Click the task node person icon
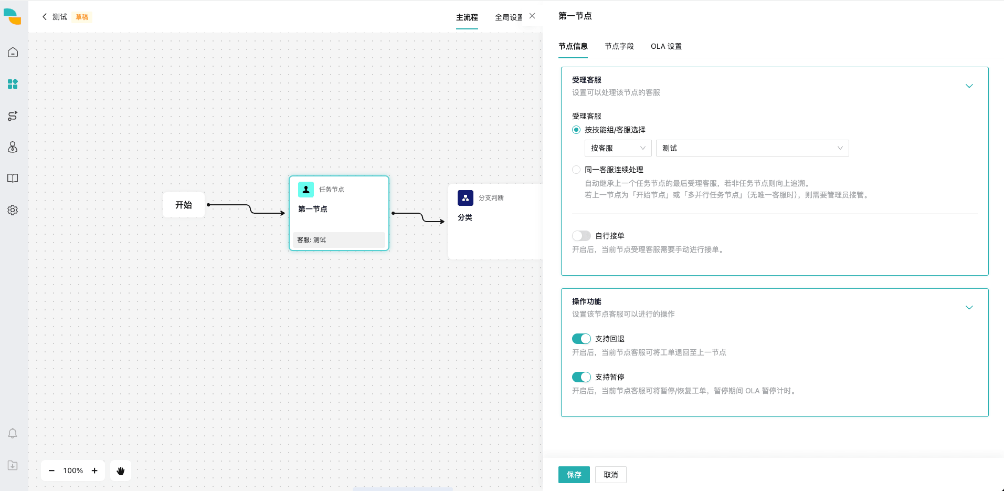This screenshot has width=1004, height=491. coord(306,190)
